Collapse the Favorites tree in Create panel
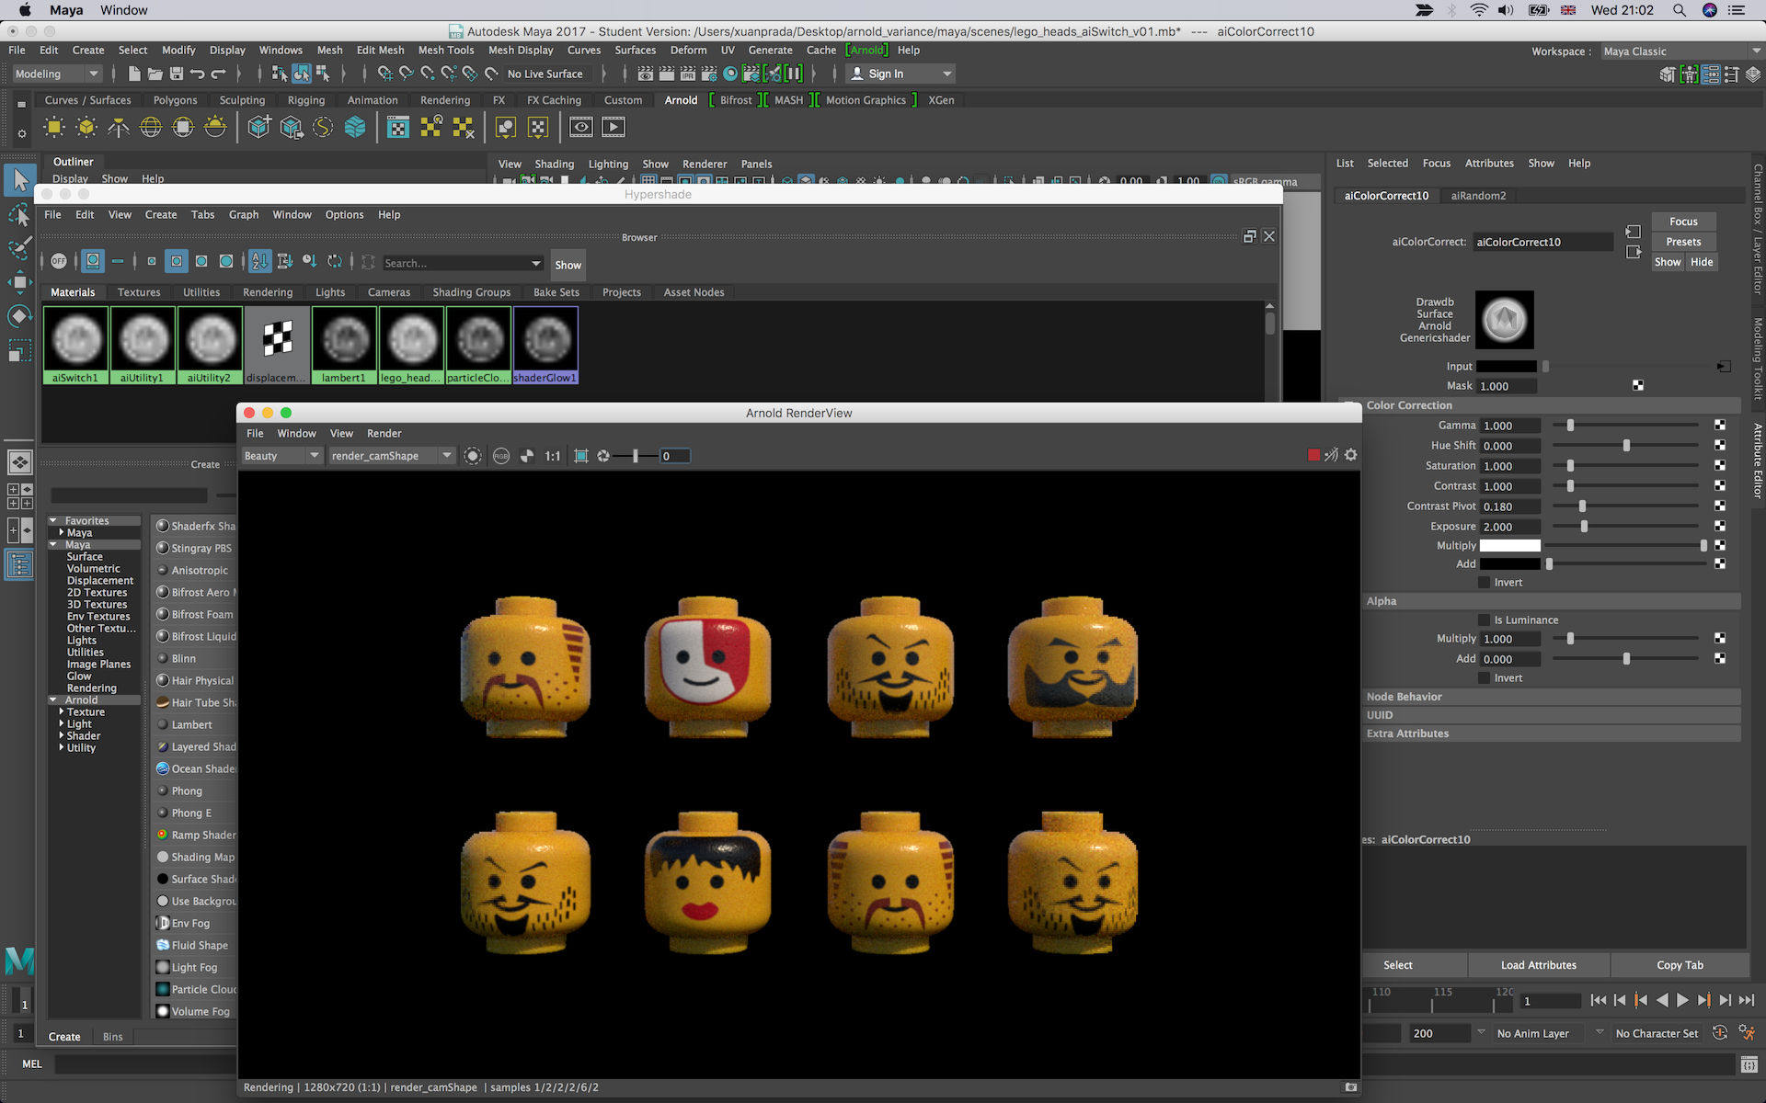 coord(53,520)
